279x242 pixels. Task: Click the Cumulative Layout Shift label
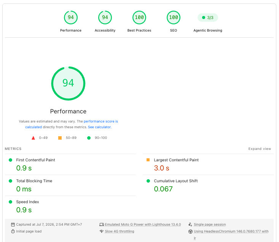[176, 181]
